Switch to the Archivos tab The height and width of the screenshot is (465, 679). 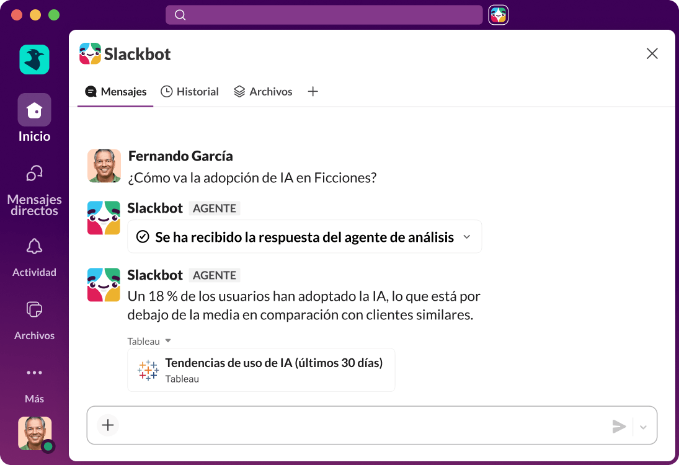coord(263,91)
